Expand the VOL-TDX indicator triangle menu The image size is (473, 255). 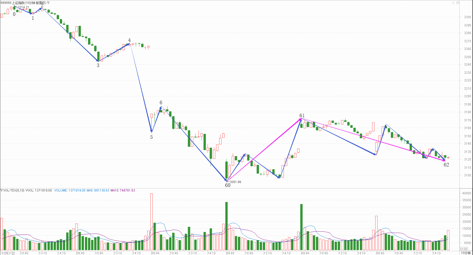click(2, 190)
